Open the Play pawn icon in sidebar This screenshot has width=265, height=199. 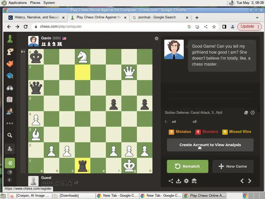pyautogui.click(x=10, y=39)
